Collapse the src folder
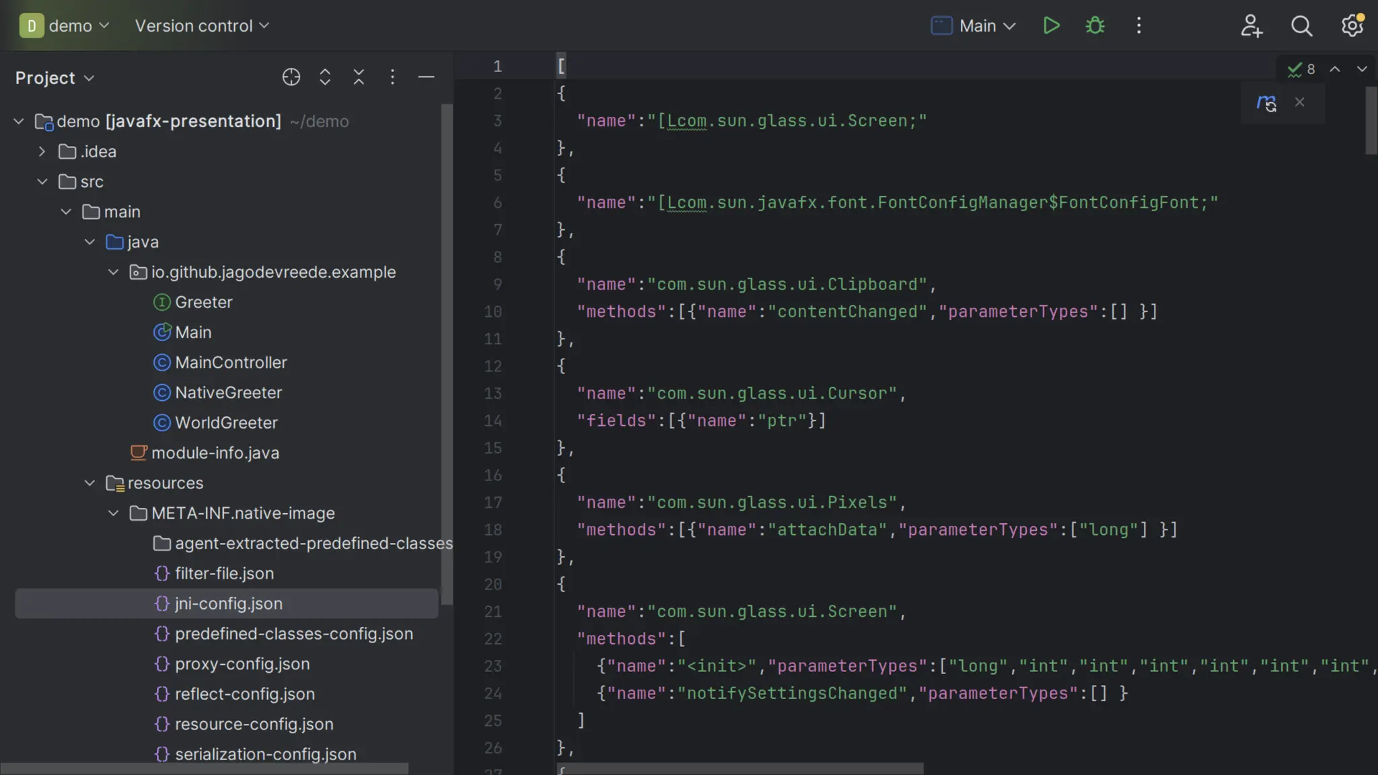Viewport: 1378px width, 775px height. (x=42, y=182)
